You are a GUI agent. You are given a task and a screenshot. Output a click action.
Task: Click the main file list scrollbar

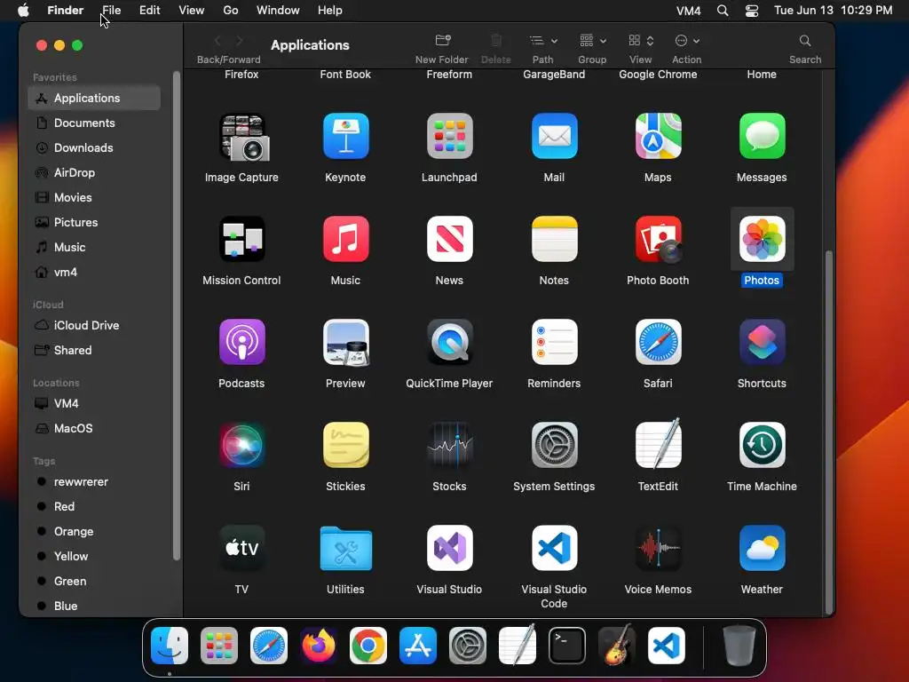829,432
